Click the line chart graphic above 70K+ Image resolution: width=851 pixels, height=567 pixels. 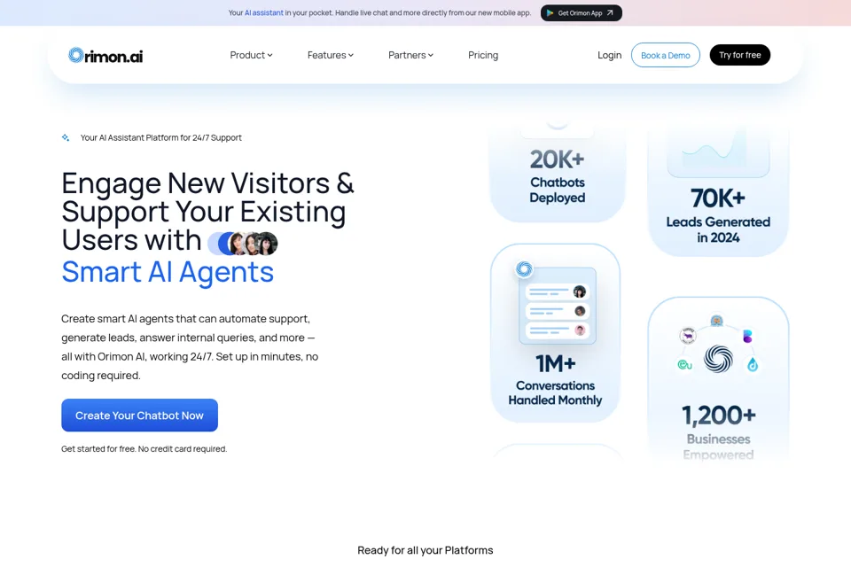tap(718, 151)
